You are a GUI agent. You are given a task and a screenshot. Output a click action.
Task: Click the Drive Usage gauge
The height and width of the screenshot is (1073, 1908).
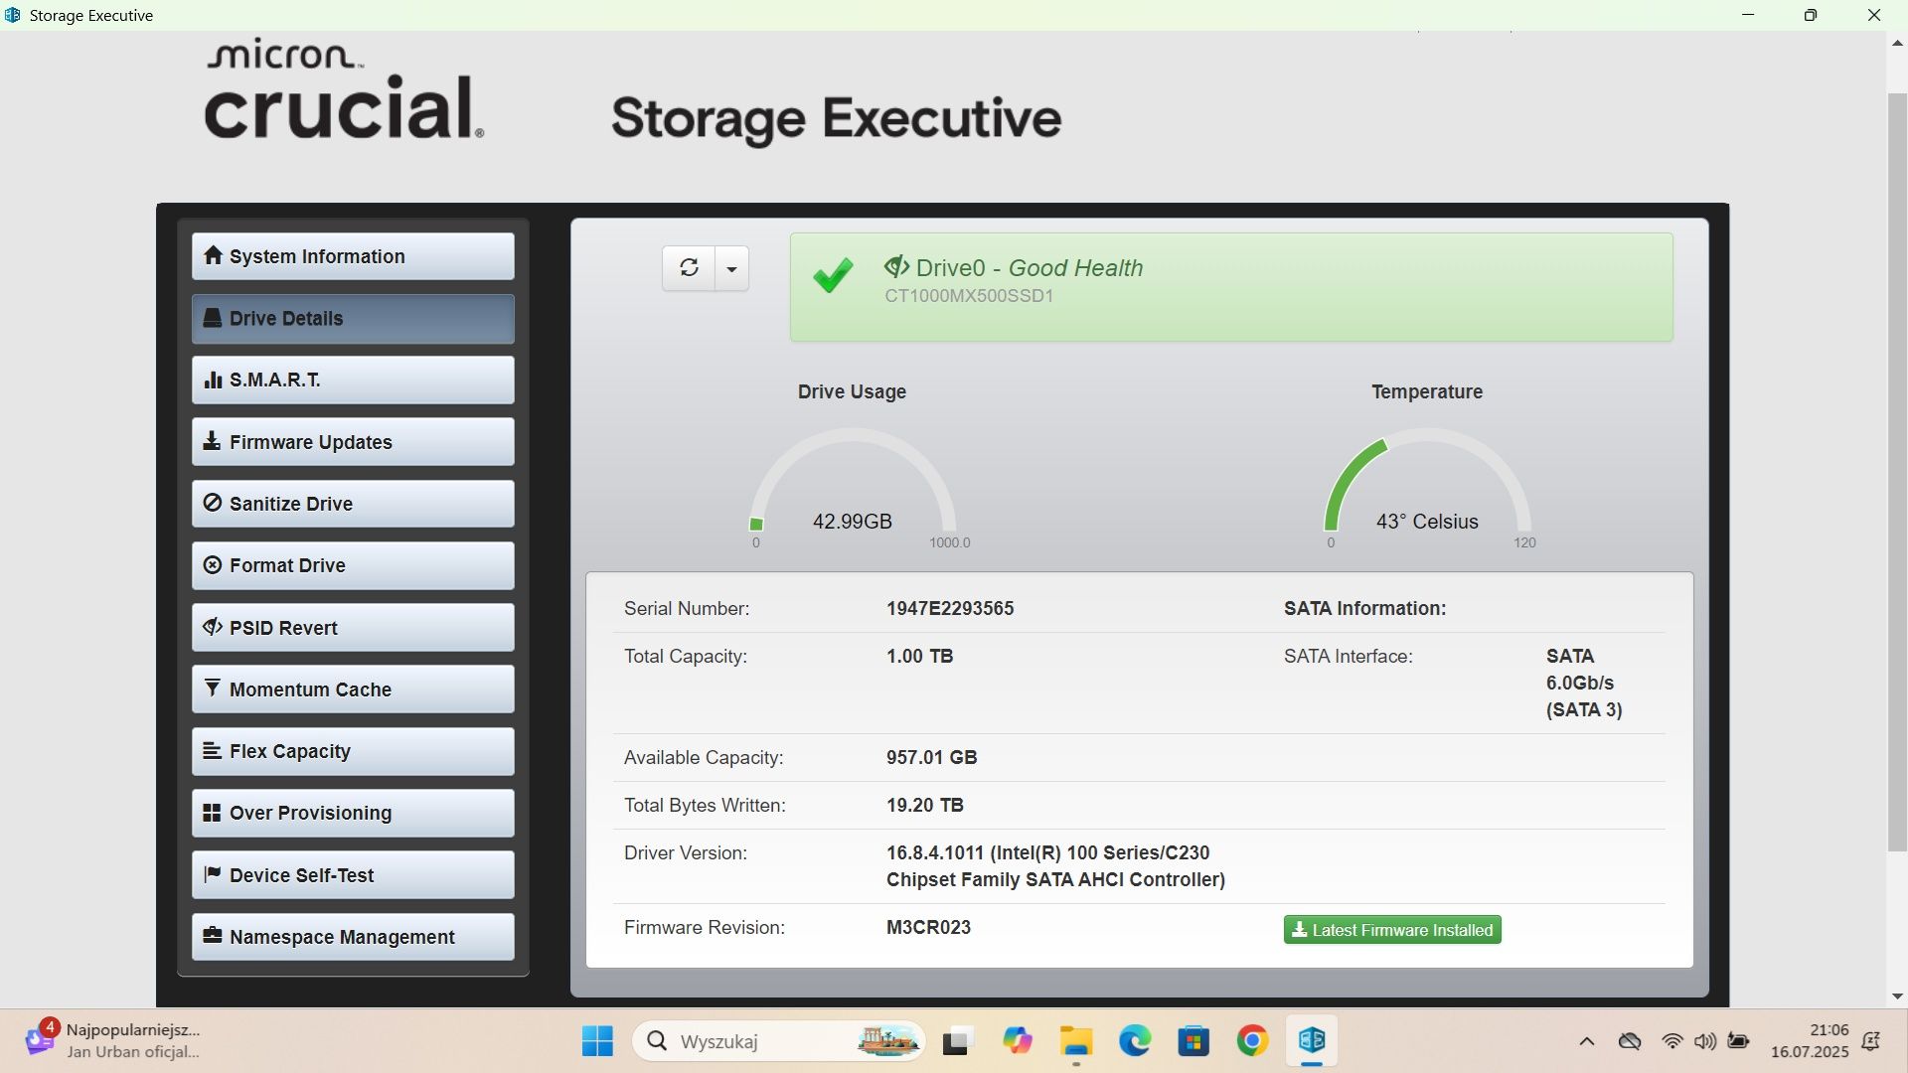coord(853,487)
